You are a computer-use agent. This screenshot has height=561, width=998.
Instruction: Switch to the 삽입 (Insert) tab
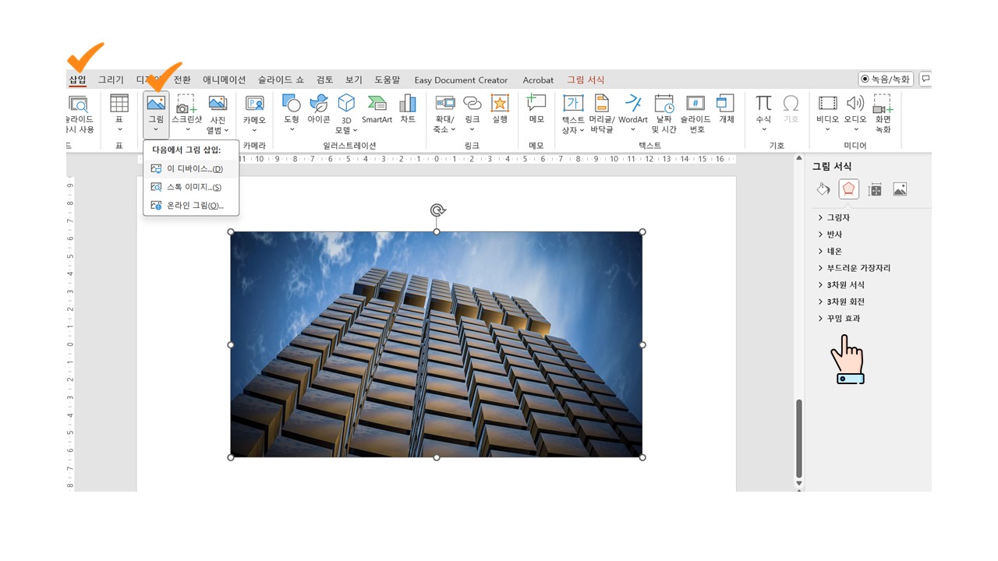(78, 79)
